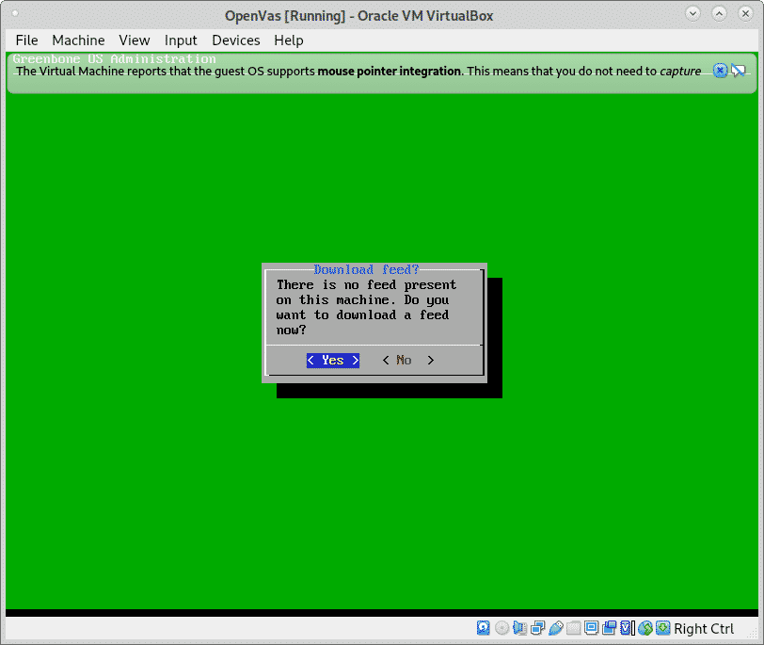
Task: Click the mouse integration status icon
Action: pos(645,628)
